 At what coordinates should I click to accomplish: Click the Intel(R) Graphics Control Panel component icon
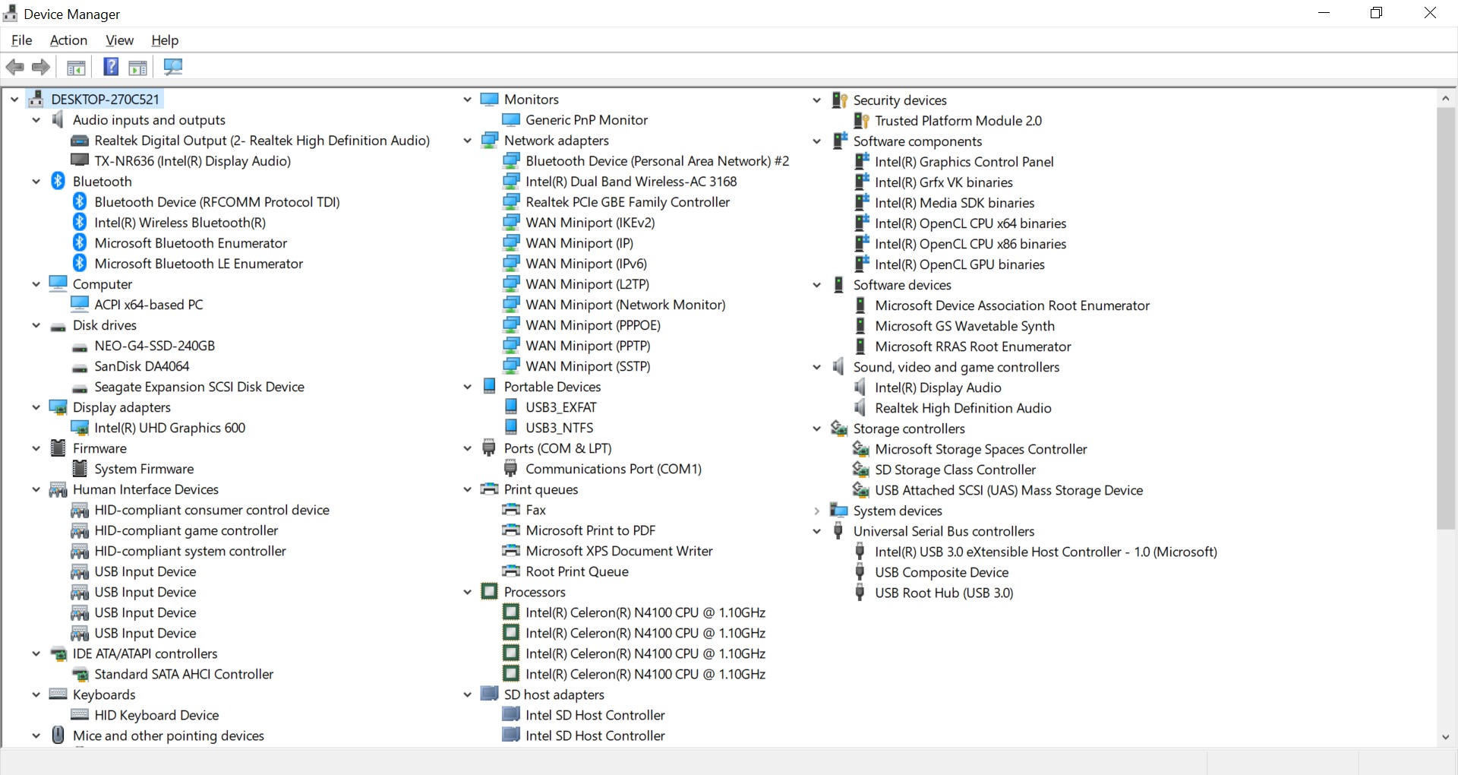[861, 162]
